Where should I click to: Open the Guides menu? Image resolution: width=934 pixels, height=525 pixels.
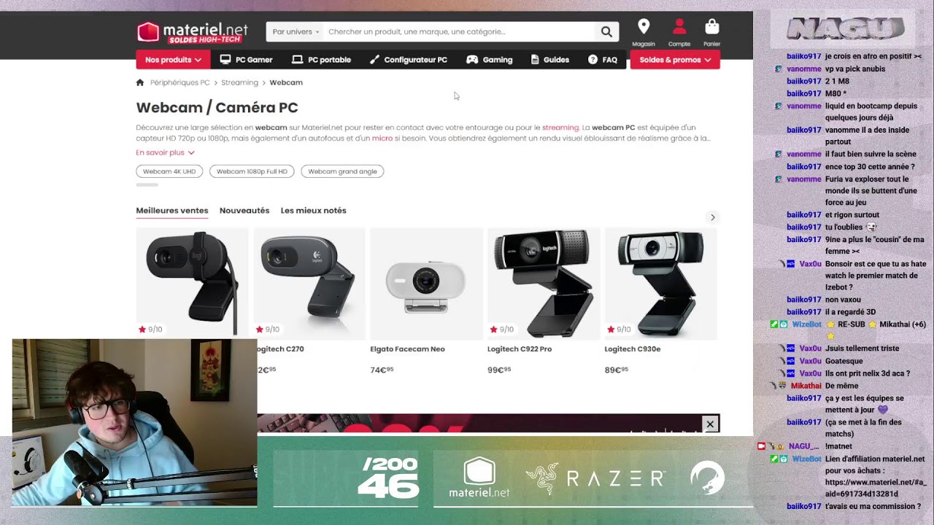click(x=550, y=60)
